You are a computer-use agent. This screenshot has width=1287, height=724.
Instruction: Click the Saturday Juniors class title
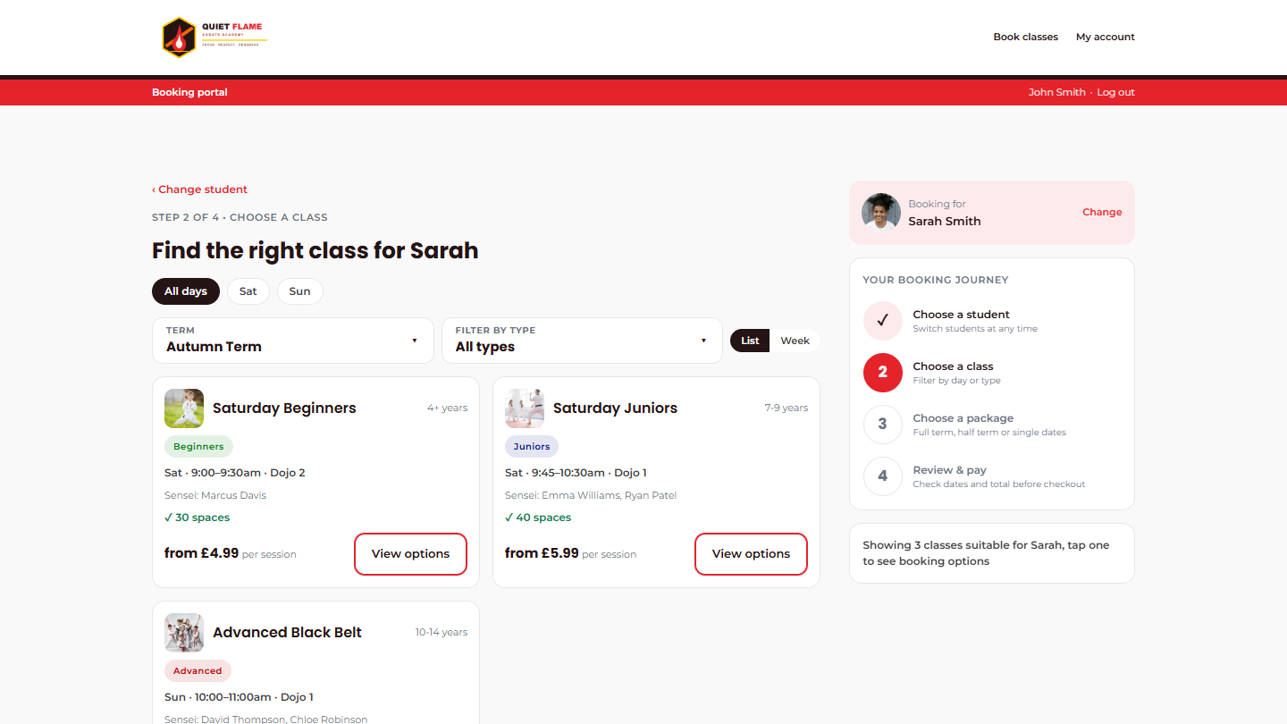(616, 408)
